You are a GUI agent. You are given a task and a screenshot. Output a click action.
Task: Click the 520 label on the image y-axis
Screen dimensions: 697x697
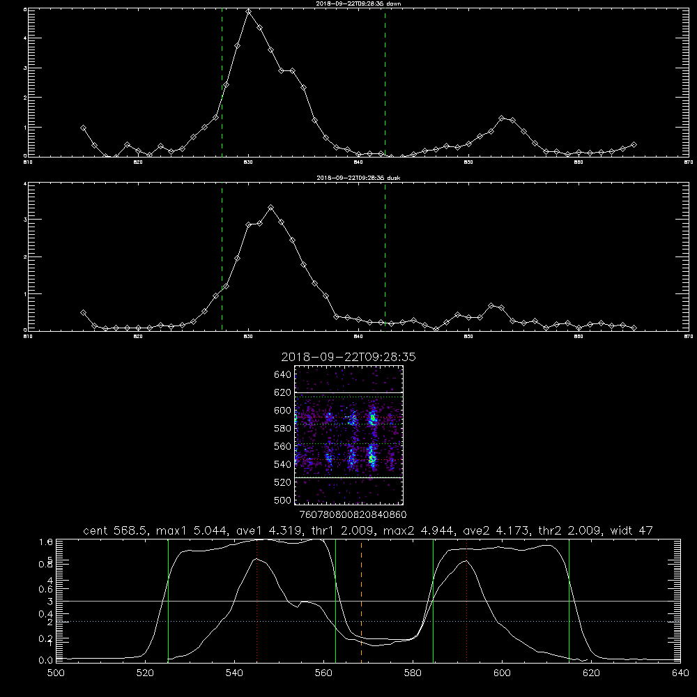tap(282, 482)
